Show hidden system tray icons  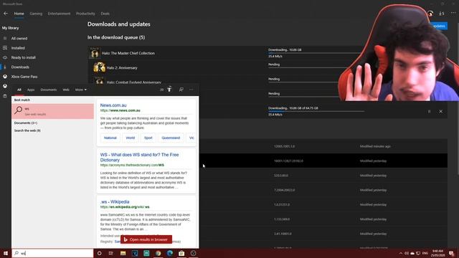point(401,253)
